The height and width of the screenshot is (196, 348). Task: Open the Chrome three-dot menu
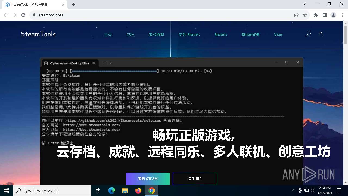pos(342,15)
